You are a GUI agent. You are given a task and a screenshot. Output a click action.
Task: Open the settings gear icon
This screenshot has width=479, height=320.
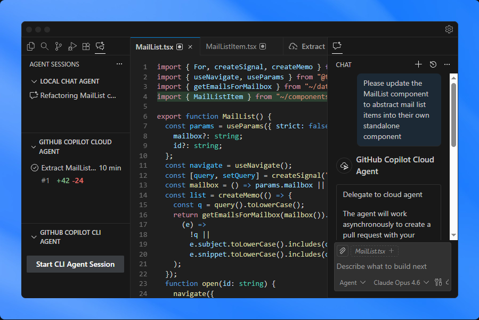(x=449, y=29)
